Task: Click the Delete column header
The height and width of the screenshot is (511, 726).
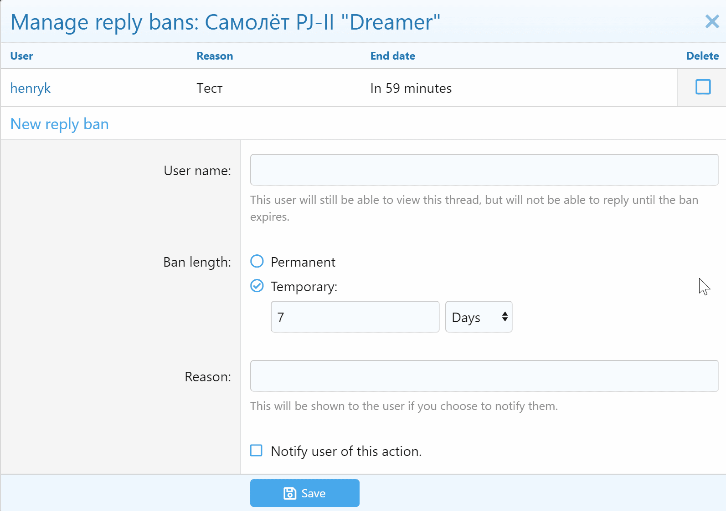Action: pos(702,56)
